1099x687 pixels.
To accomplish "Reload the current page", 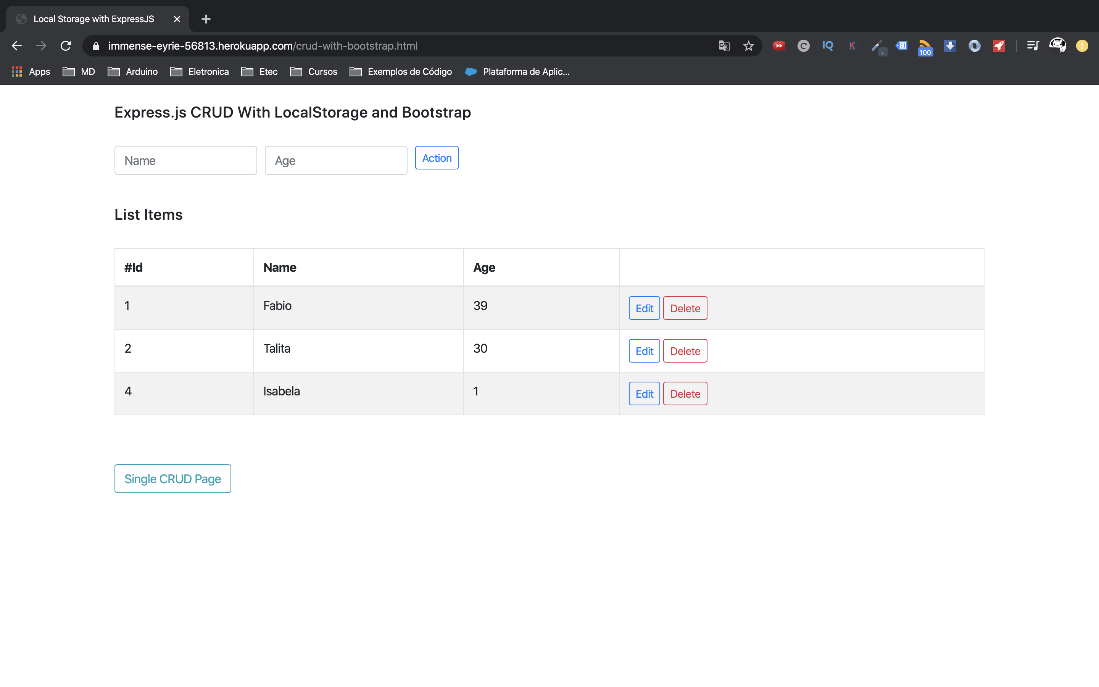I will [x=66, y=46].
